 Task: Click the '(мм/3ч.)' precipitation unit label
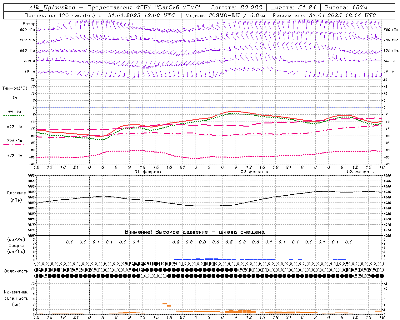pos(16,240)
